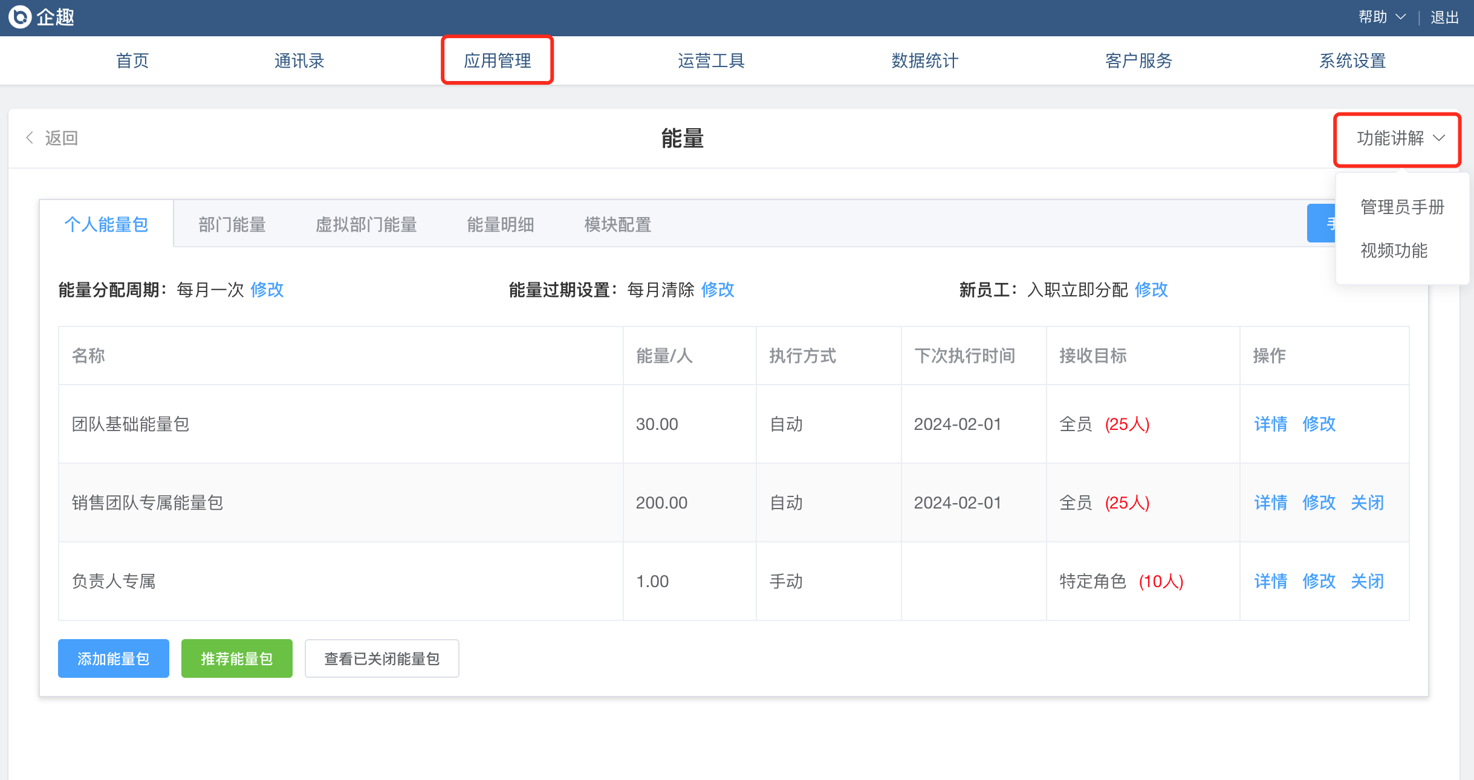Click 添加能量包 button
Image resolution: width=1474 pixels, height=780 pixels.
pyautogui.click(x=114, y=658)
